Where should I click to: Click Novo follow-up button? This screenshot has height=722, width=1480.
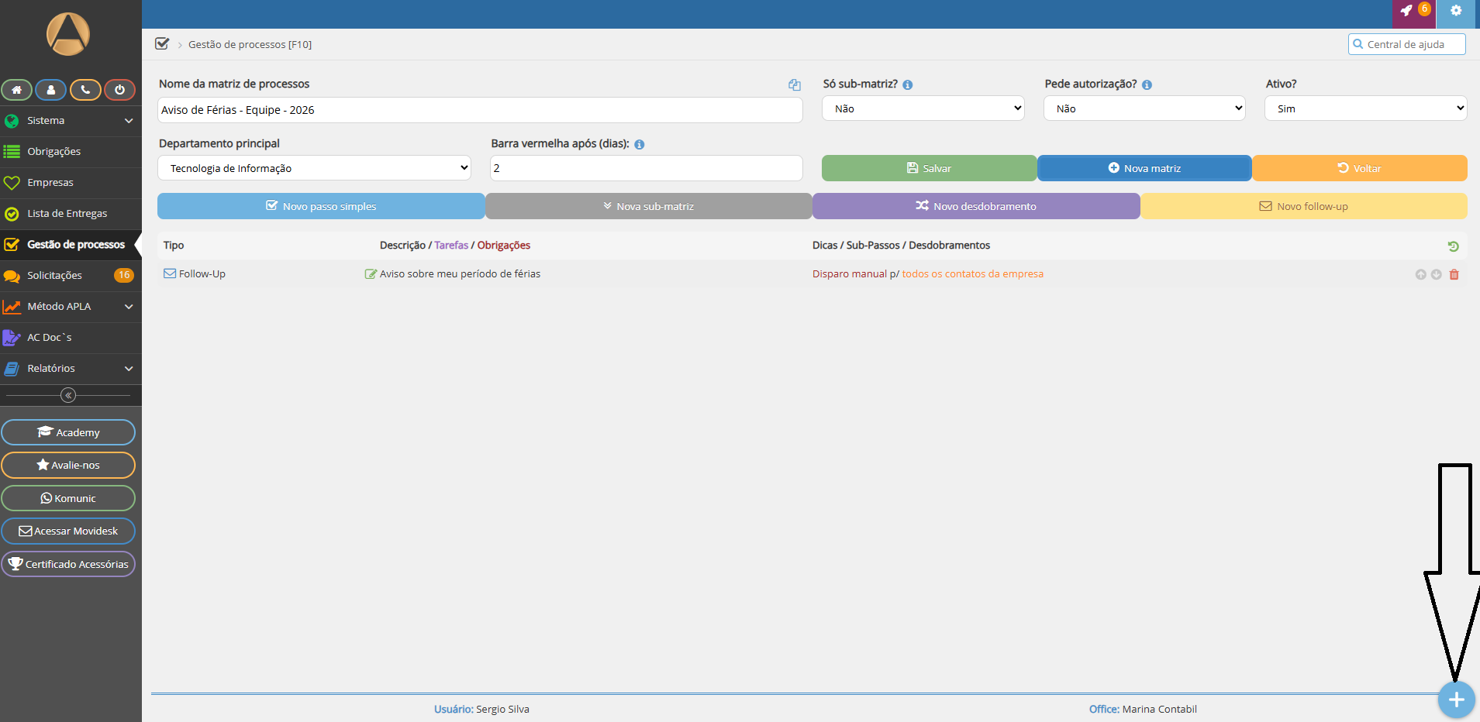point(1303,206)
